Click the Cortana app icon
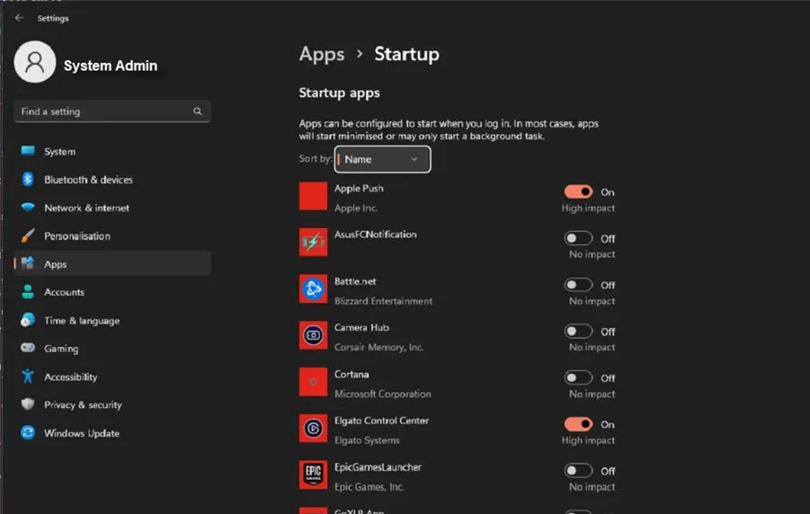 pos(313,382)
